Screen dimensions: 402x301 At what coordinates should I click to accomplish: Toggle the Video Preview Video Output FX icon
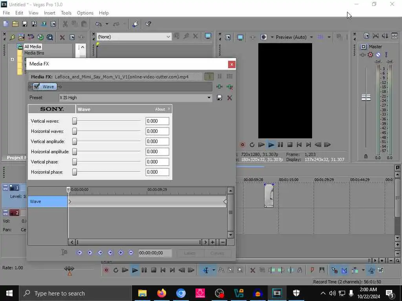pos(252,37)
